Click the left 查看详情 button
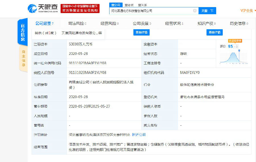The image size is (256, 162). click(141, 32)
